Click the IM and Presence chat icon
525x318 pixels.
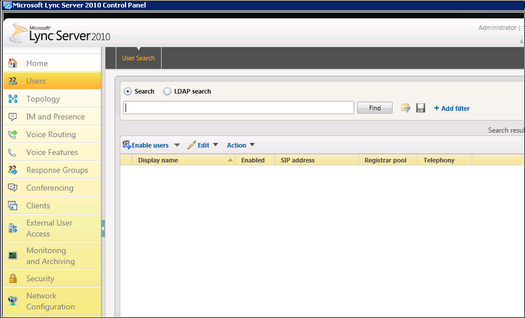pyautogui.click(x=13, y=117)
